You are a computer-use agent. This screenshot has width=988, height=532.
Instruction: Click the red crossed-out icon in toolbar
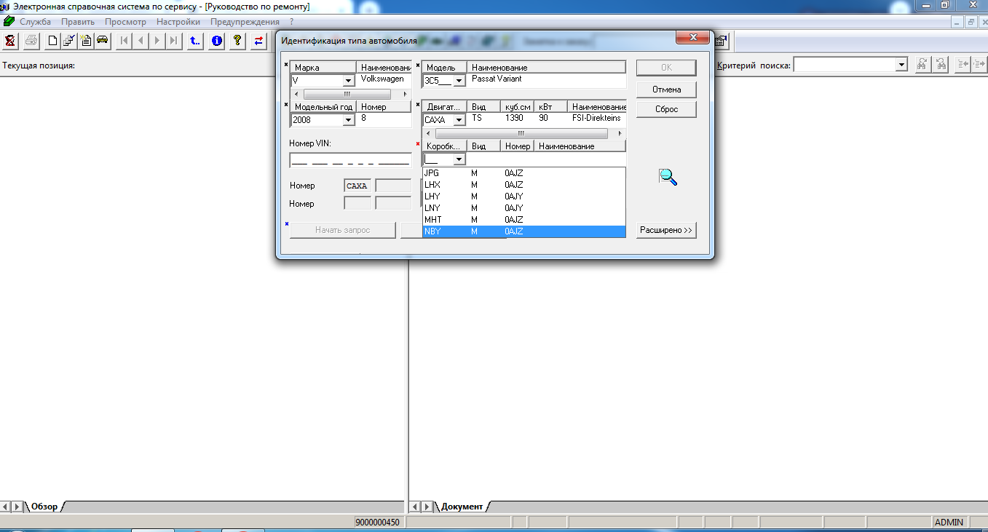(10, 41)
